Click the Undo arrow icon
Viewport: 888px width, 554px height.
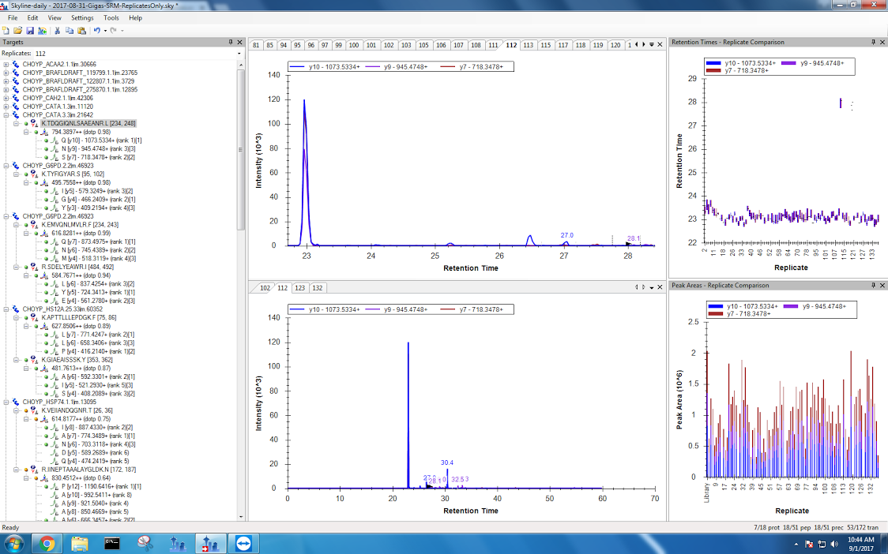click(96, 31)
